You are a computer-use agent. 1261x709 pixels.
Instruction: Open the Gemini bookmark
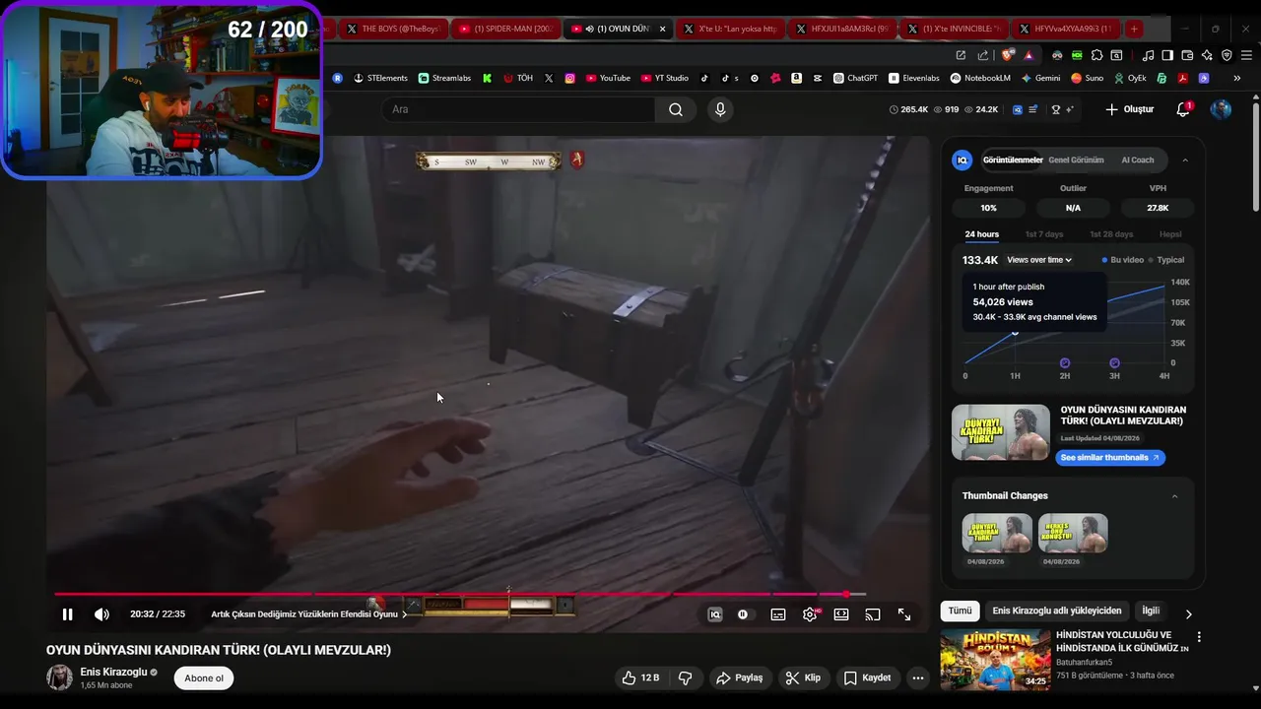click(x=1040, y=78)
